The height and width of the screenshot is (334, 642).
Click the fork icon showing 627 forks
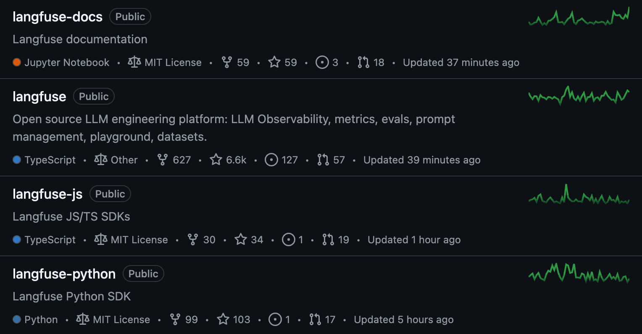coord(163,160)
